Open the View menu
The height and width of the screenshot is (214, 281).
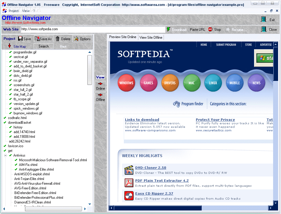(26, 11)
